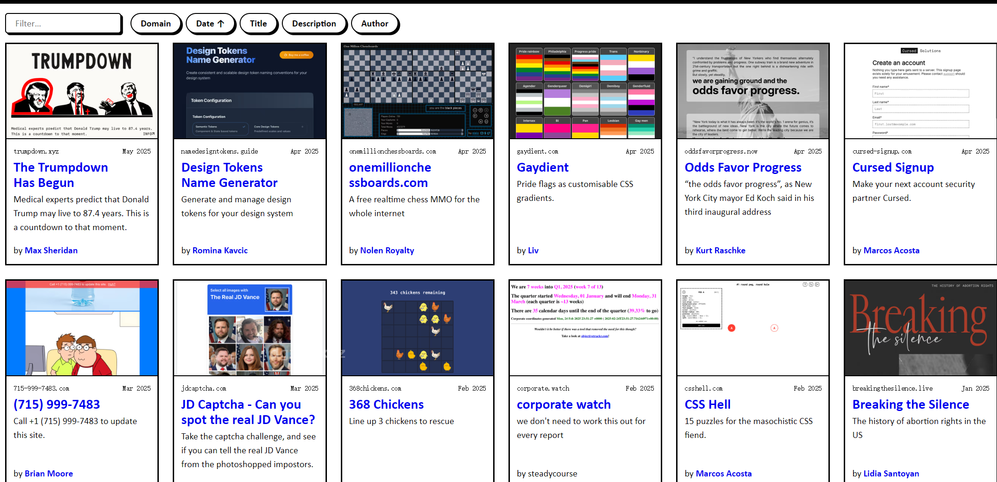This screenshot has height=482, width=997.
Task: Click the oddsfavorprogress.now domain text
Action: click(721, 152)
